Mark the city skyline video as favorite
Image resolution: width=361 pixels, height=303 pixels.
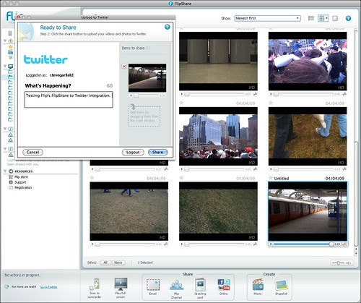(181, 103)
